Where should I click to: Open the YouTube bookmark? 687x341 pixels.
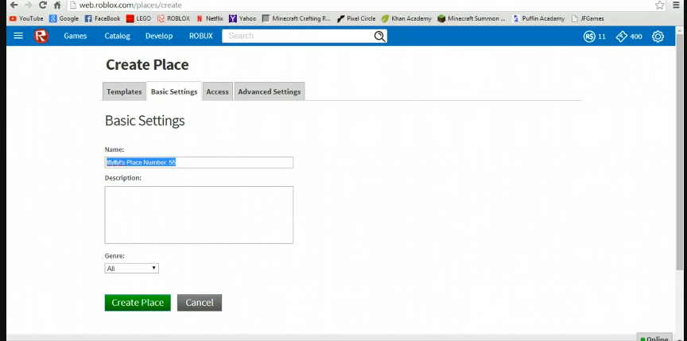tap(26, 18)
